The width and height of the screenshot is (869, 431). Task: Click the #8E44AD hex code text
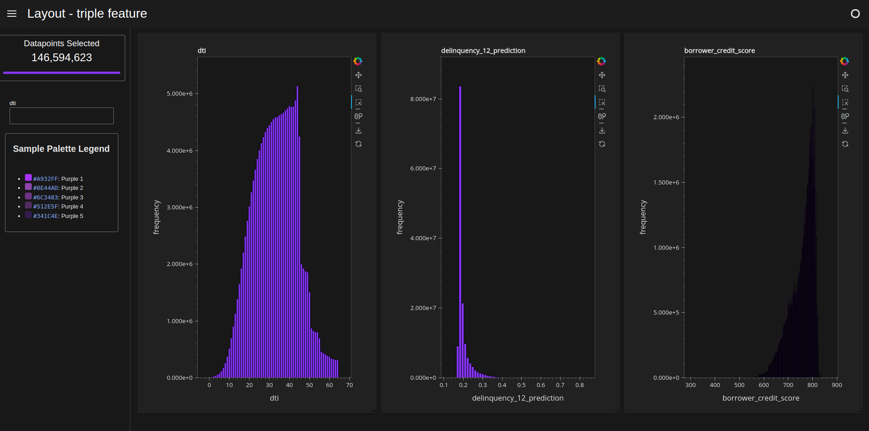[46, 188]
